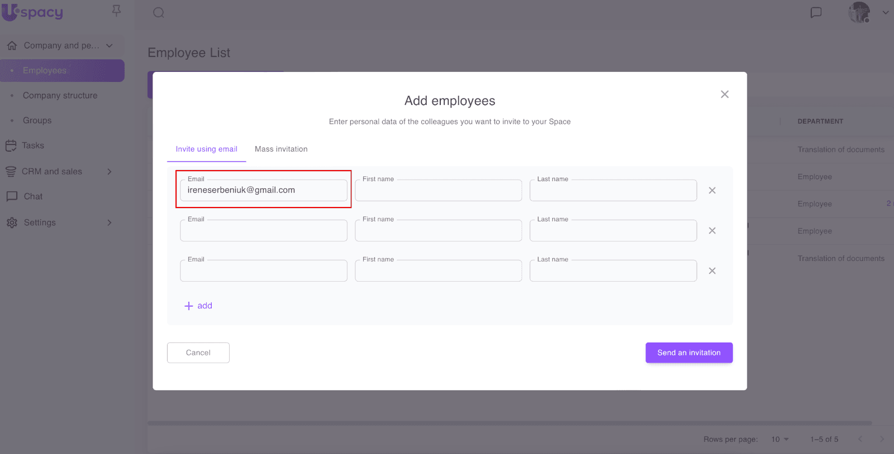Add another row with the add link
The image size is (894, 454).
coord(198,306)
